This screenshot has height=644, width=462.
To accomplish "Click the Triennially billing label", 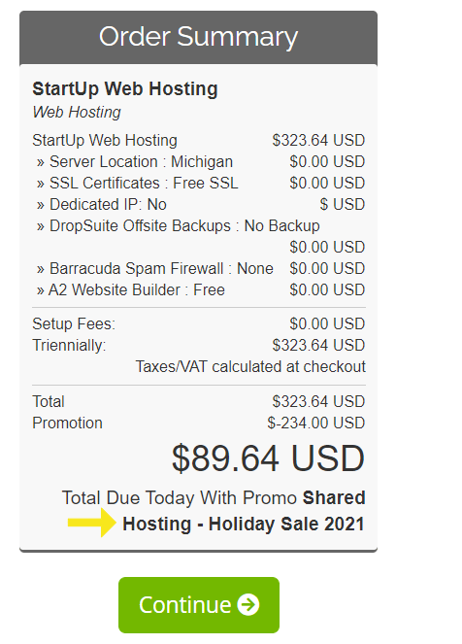I will coord(69,346).
